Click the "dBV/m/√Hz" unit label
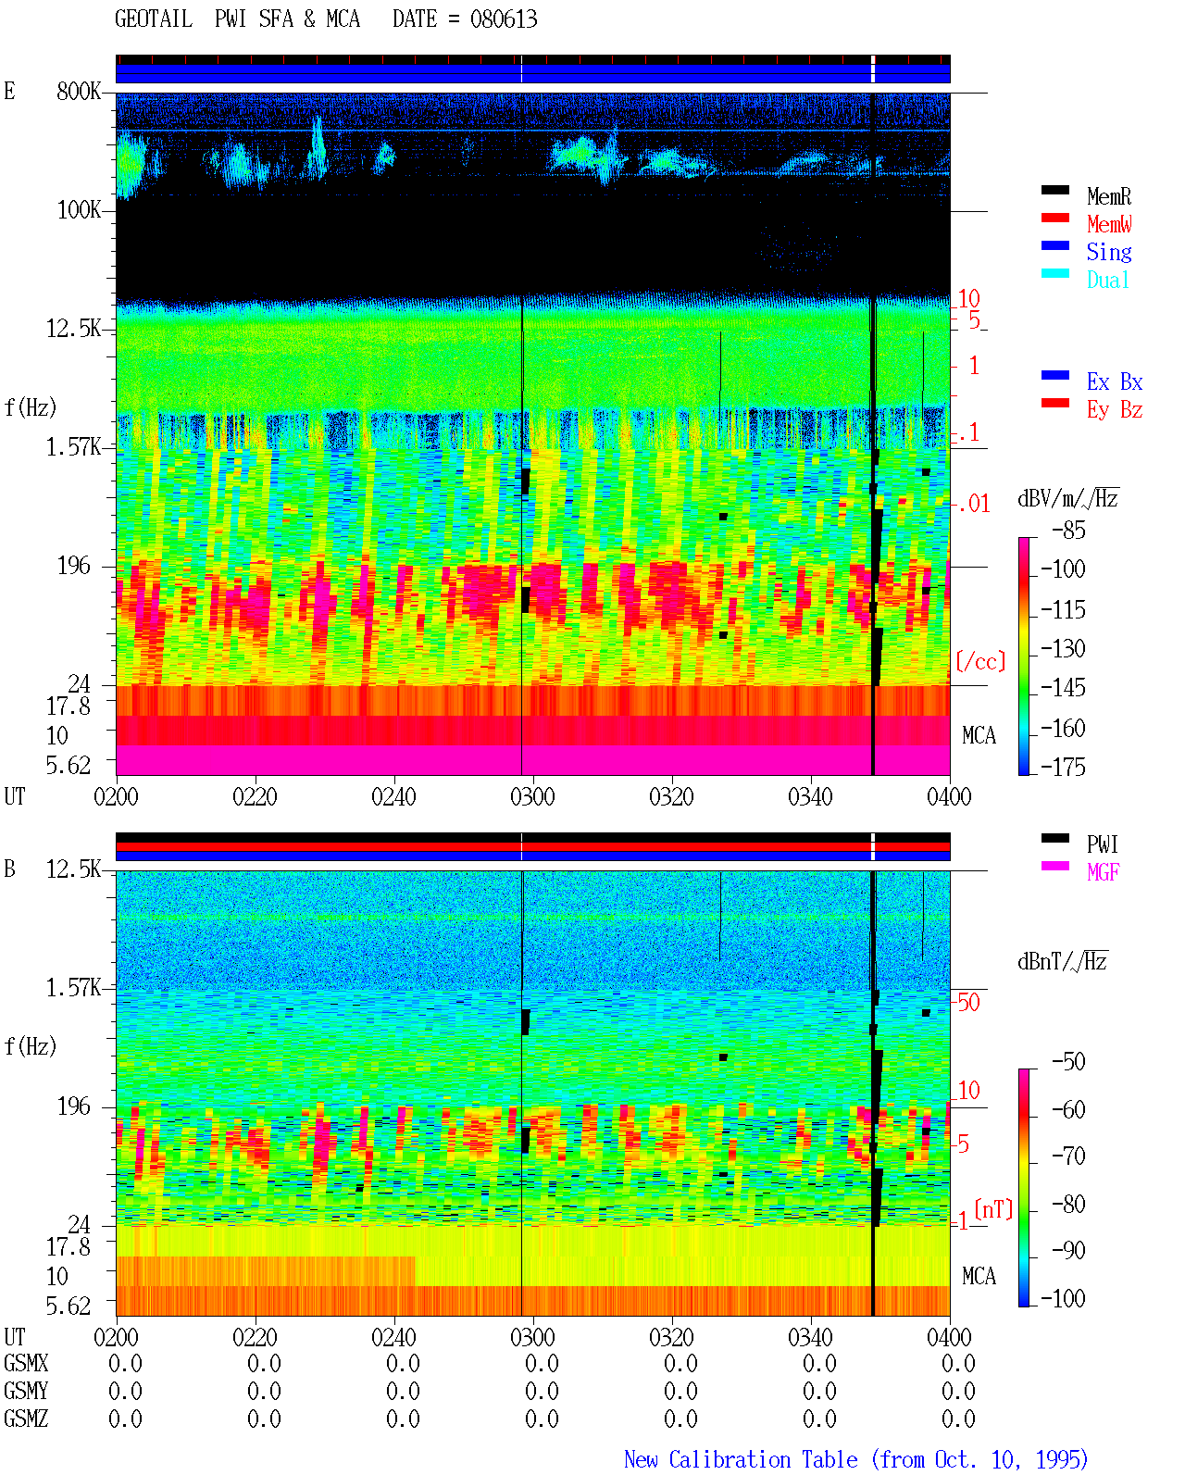The height and width of the screenshot is (1475, 1185). [1068, 498]
